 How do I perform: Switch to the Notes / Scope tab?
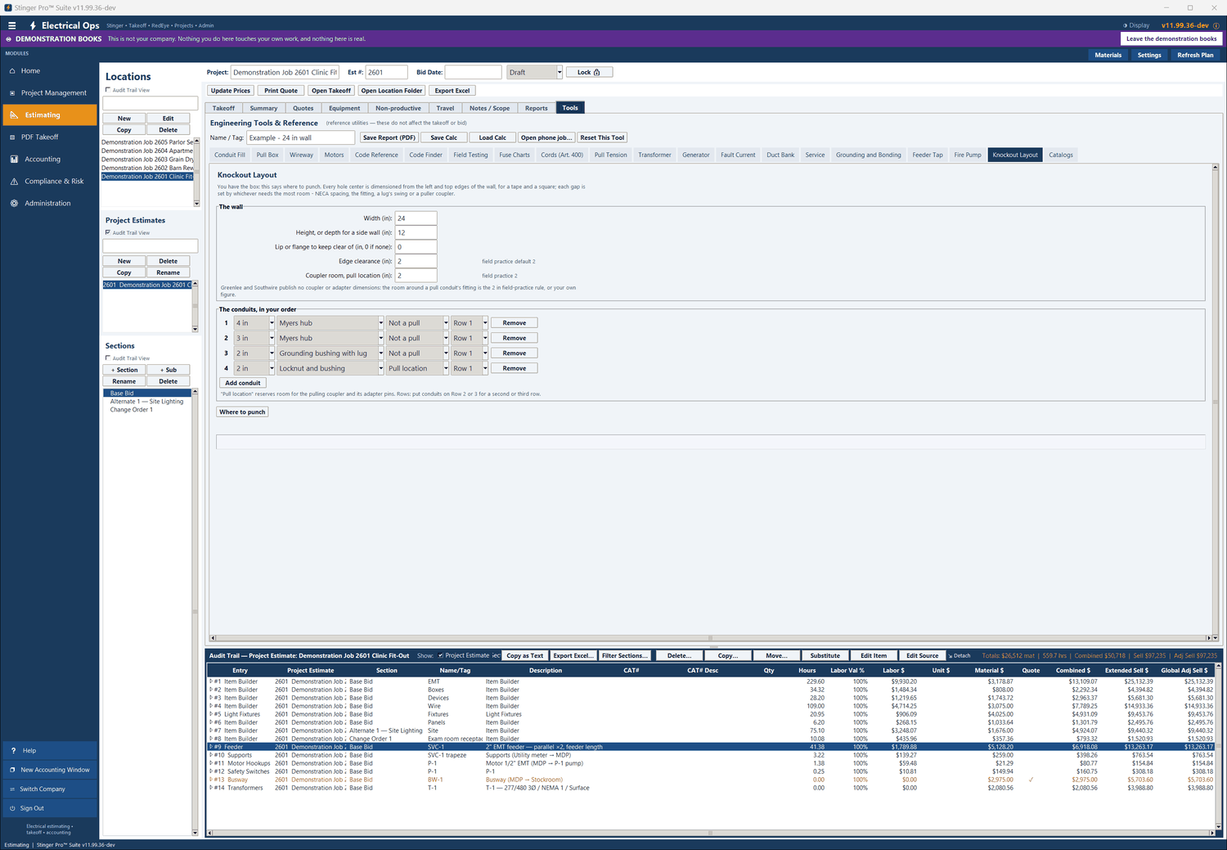pos(489,108)
